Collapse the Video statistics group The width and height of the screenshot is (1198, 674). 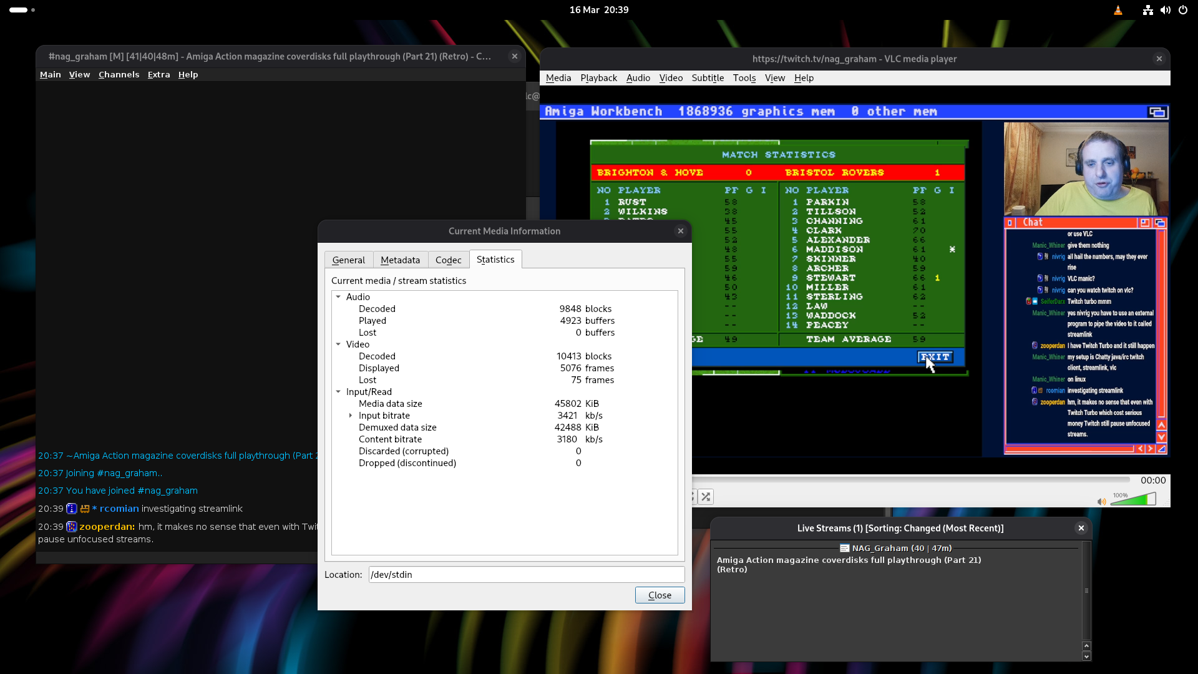338,344
